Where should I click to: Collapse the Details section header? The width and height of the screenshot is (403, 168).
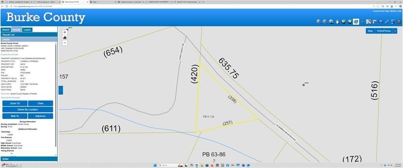(29, 39)
